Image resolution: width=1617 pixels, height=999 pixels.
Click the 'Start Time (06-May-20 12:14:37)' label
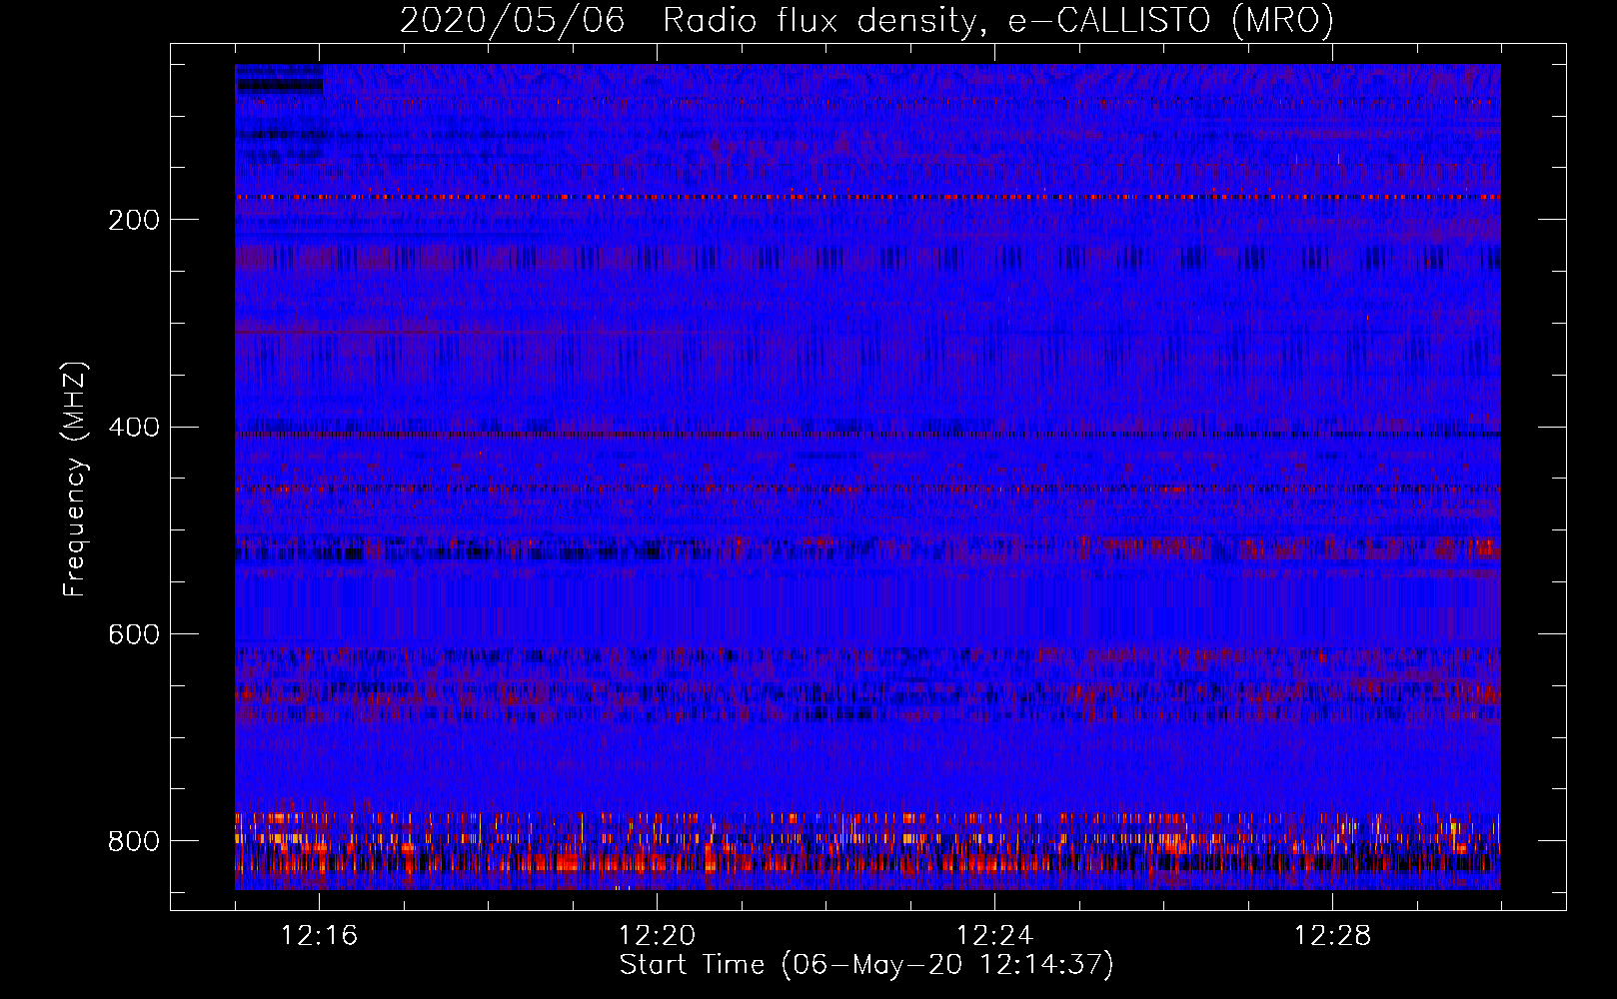[866, 965]
